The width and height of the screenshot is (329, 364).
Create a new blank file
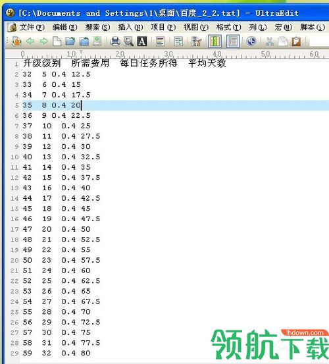click(57, 41)
